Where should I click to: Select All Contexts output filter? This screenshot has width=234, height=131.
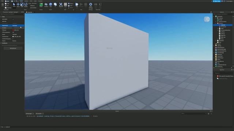tap(39, 114)
